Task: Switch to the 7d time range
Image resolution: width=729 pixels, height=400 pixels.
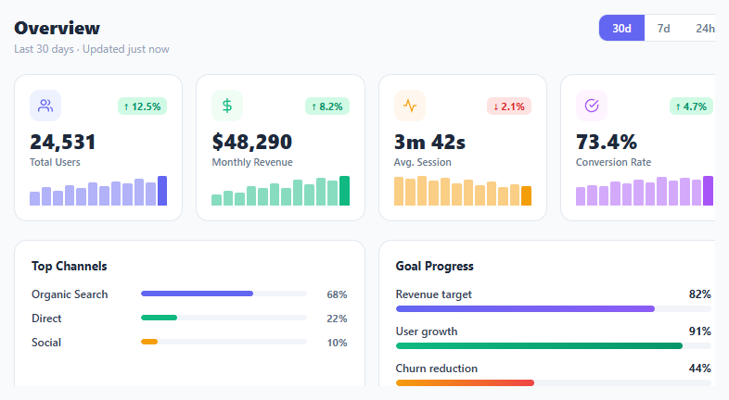Action: point(663,29)
